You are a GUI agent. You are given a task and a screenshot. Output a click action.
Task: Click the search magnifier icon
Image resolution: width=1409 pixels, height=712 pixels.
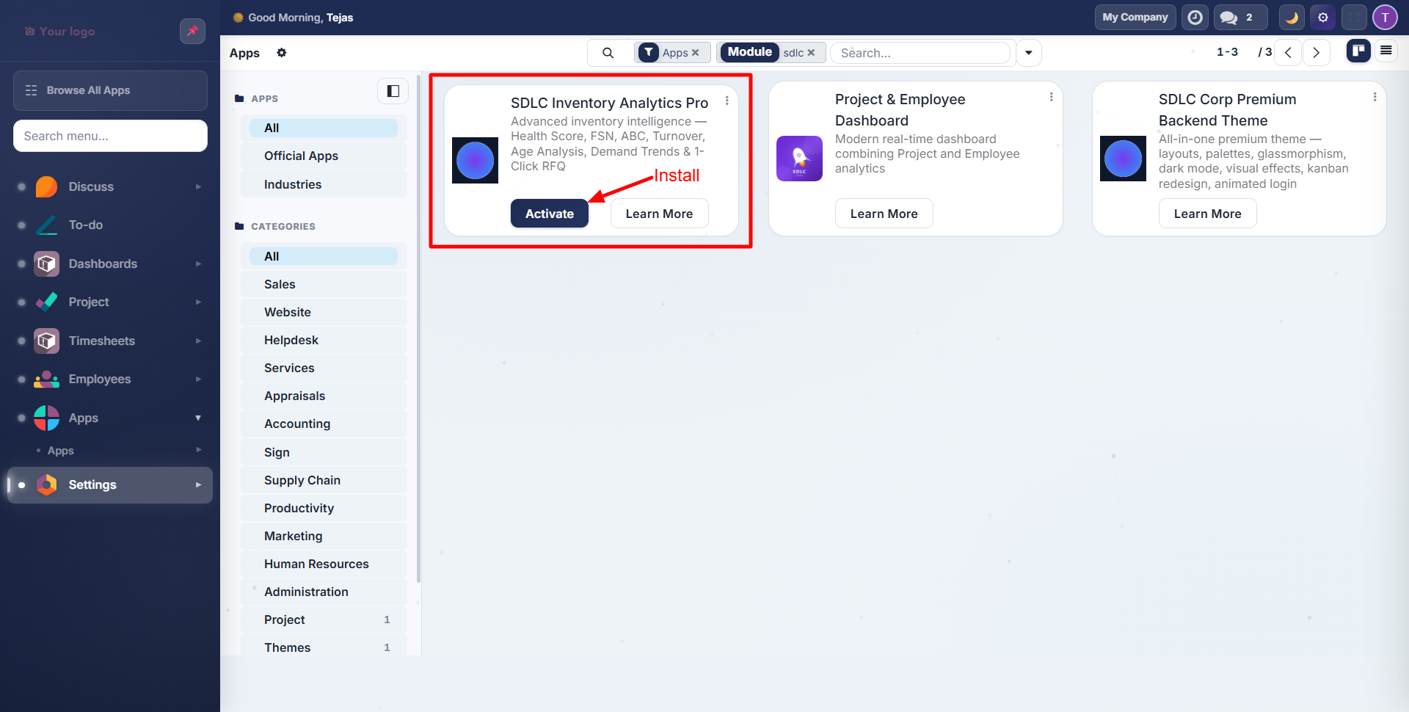click(608, 53)
